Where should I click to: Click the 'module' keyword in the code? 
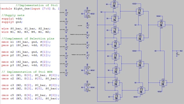tap(7, 9)
